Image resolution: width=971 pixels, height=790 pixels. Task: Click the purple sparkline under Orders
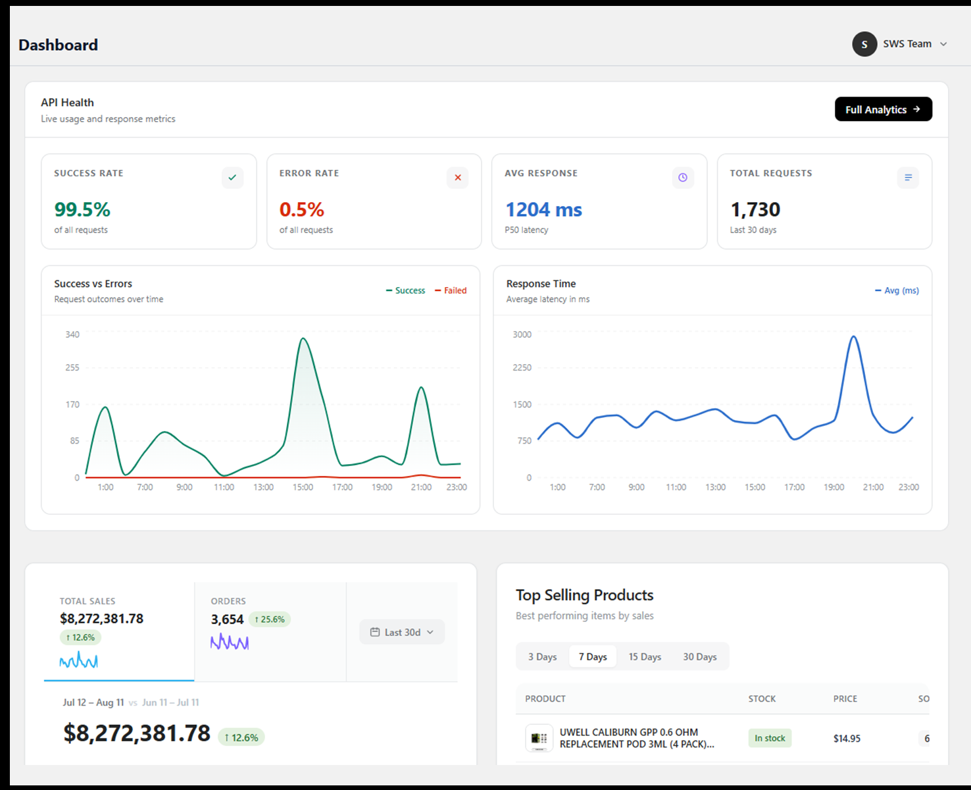(x=230, y=642)
